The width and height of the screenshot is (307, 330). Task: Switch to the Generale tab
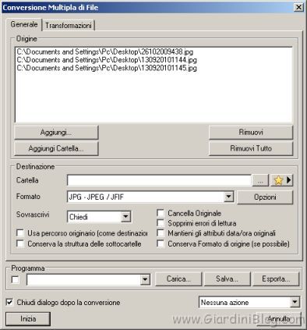(24, 24)
